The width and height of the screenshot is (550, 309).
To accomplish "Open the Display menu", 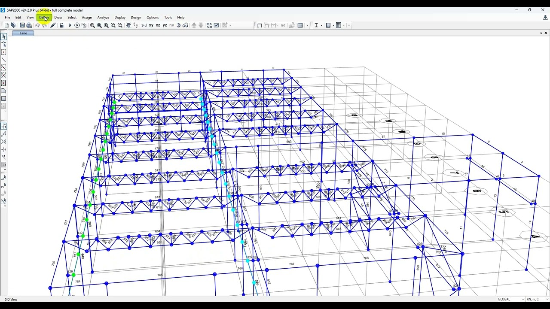I will (120, 18).
